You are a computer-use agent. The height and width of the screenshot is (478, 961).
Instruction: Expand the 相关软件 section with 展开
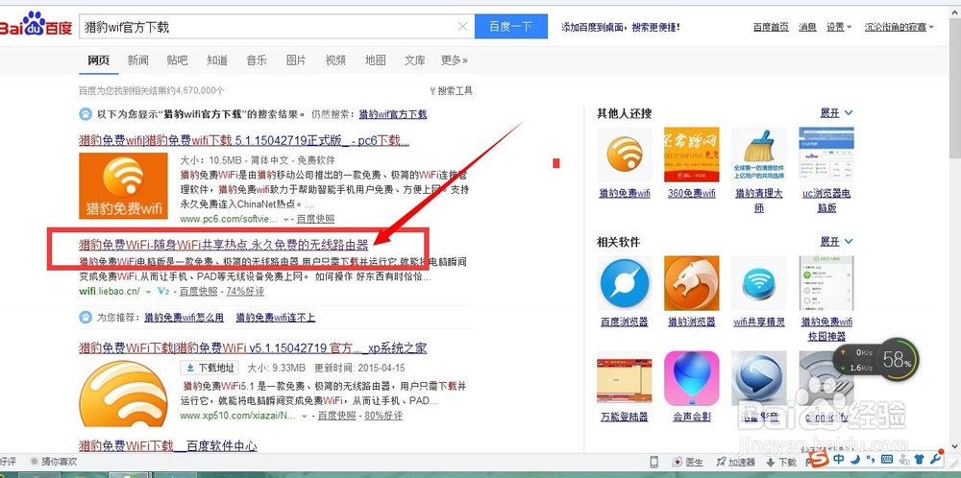[837, 242]
